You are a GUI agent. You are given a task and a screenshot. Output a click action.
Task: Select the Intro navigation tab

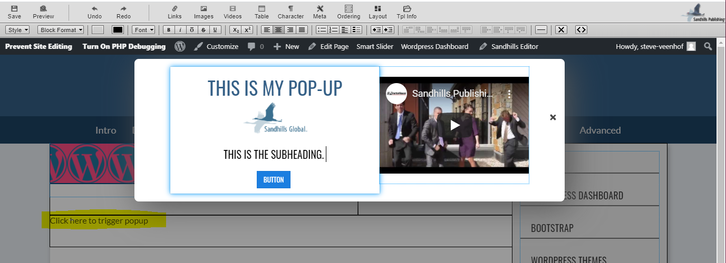tap(105, 130)
